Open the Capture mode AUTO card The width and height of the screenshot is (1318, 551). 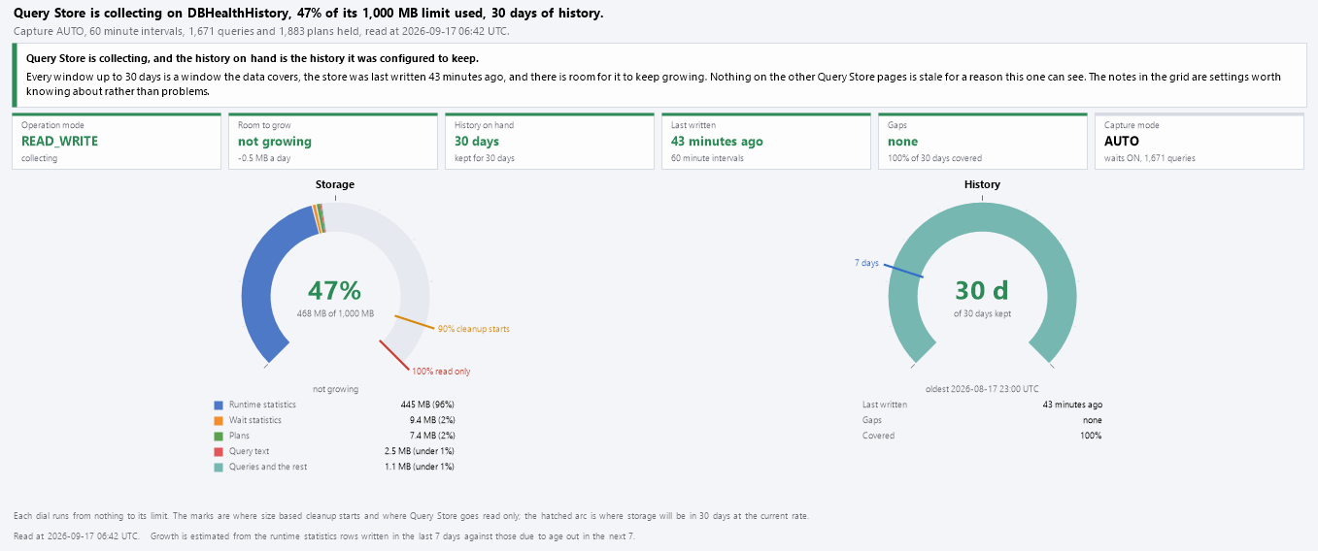tap(1200, 142)
